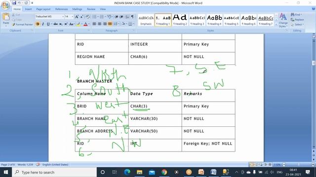Open the Change Case menu
This screenshot has width=316, height=177.
click(x=72, y=24)
